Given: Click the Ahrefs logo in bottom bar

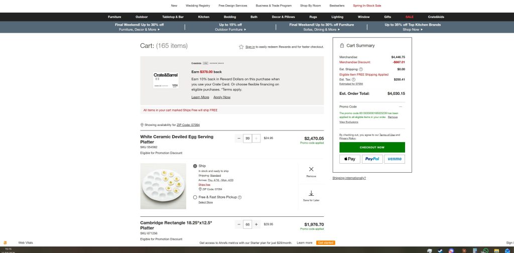Looking at the screenshot, I should [x=5, y=242].
